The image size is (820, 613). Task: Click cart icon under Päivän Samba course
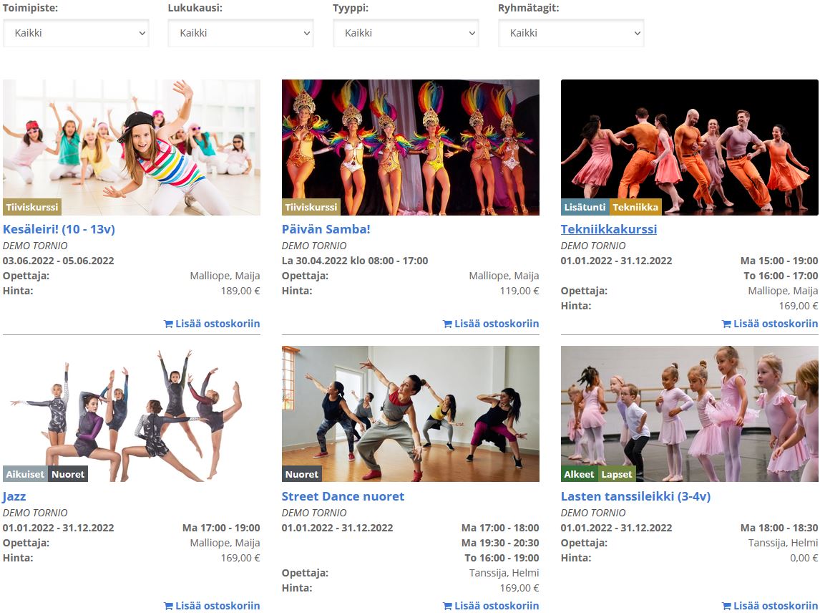448,324
